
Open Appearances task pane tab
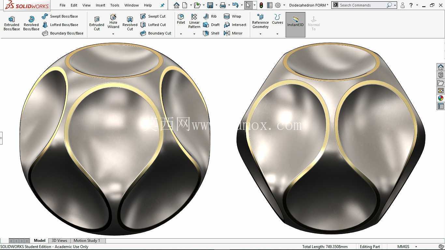(441, 98)
